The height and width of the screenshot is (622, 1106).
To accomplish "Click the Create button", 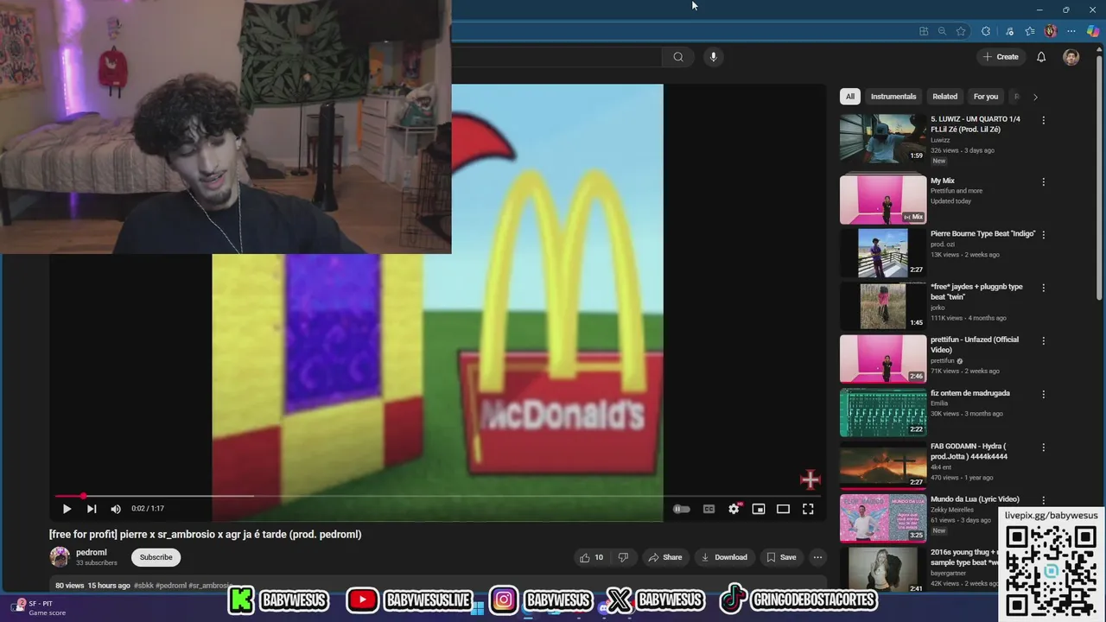I will 1001,57.
